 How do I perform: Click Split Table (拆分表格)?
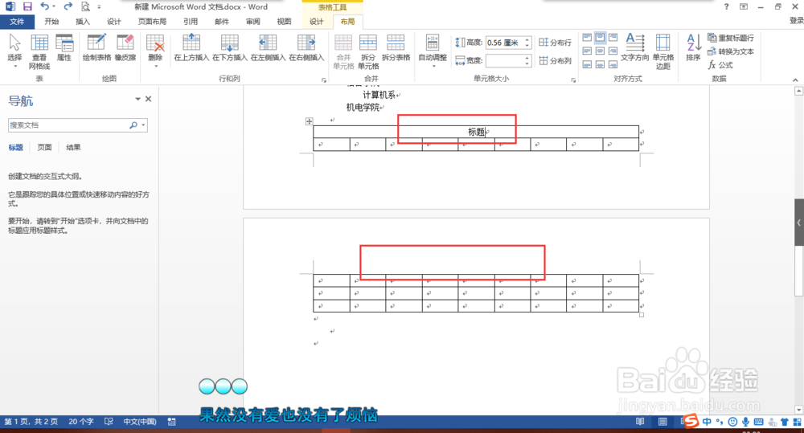point(396,47)
